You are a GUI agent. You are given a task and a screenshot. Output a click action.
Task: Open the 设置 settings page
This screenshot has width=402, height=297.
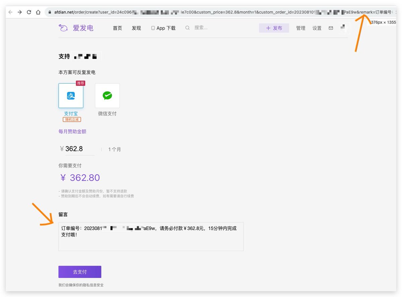click(317, 28)
